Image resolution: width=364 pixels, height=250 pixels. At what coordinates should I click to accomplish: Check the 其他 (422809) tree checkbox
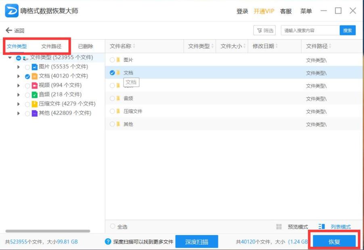pos(27,113)
